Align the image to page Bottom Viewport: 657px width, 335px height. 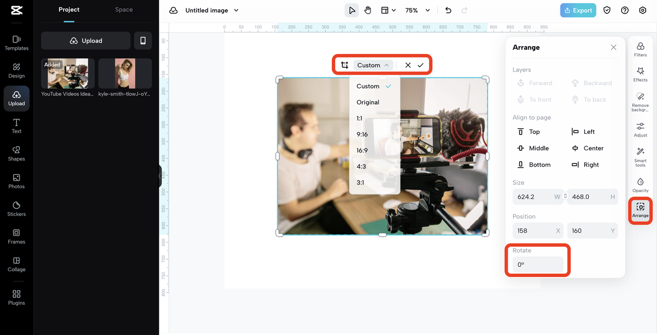[533, 165]
